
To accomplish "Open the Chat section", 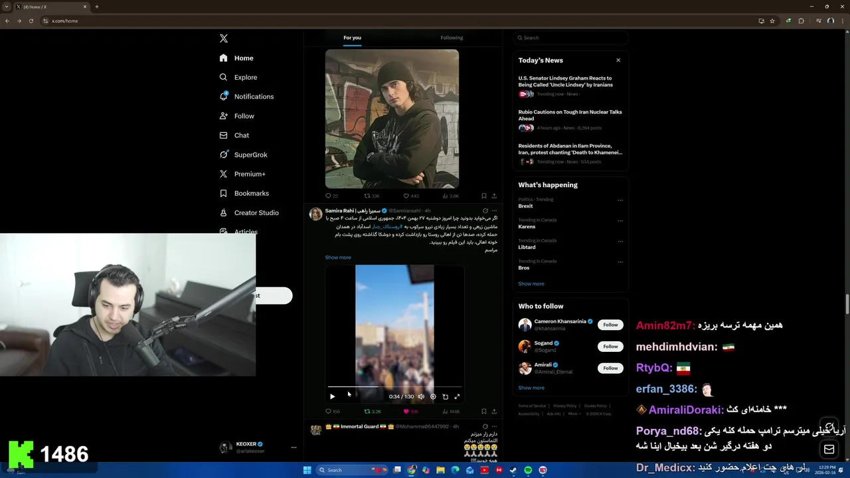I will [234, 135].
